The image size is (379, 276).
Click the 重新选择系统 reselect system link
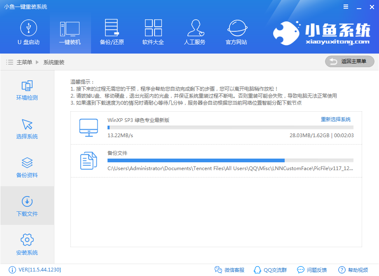pos(336,119)
